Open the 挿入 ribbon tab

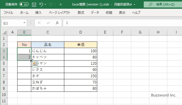[38, 12]
